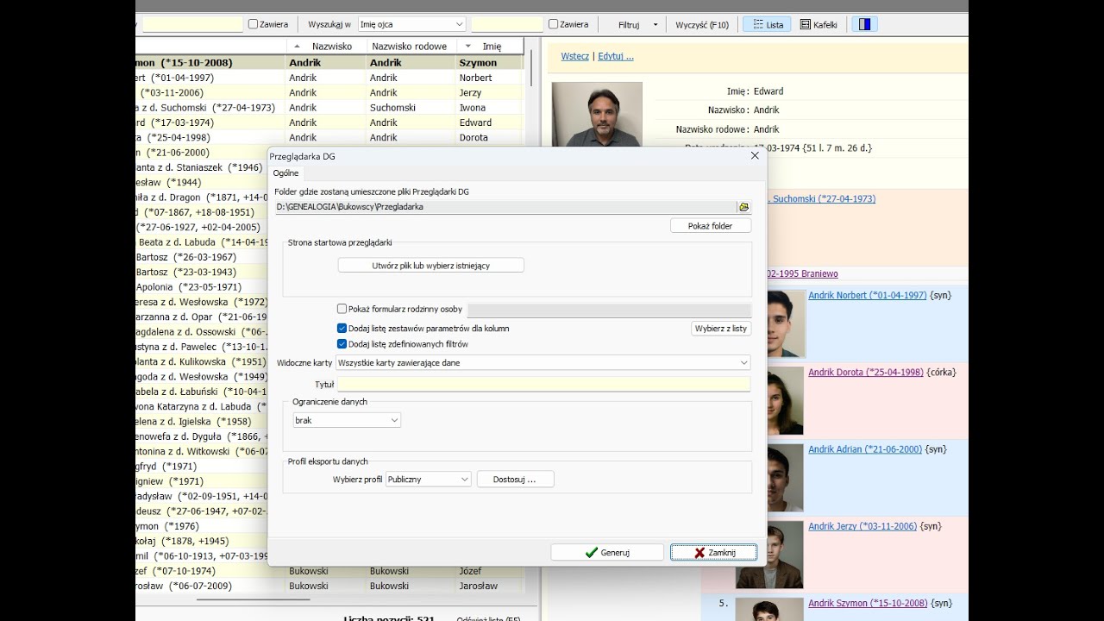Open the Imię ojca search field dropdown
This screenshot has height=621, width=1104.
tap(412, 24)
